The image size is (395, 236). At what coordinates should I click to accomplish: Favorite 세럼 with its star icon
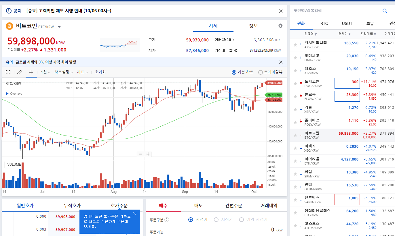(x=295, y=174)
